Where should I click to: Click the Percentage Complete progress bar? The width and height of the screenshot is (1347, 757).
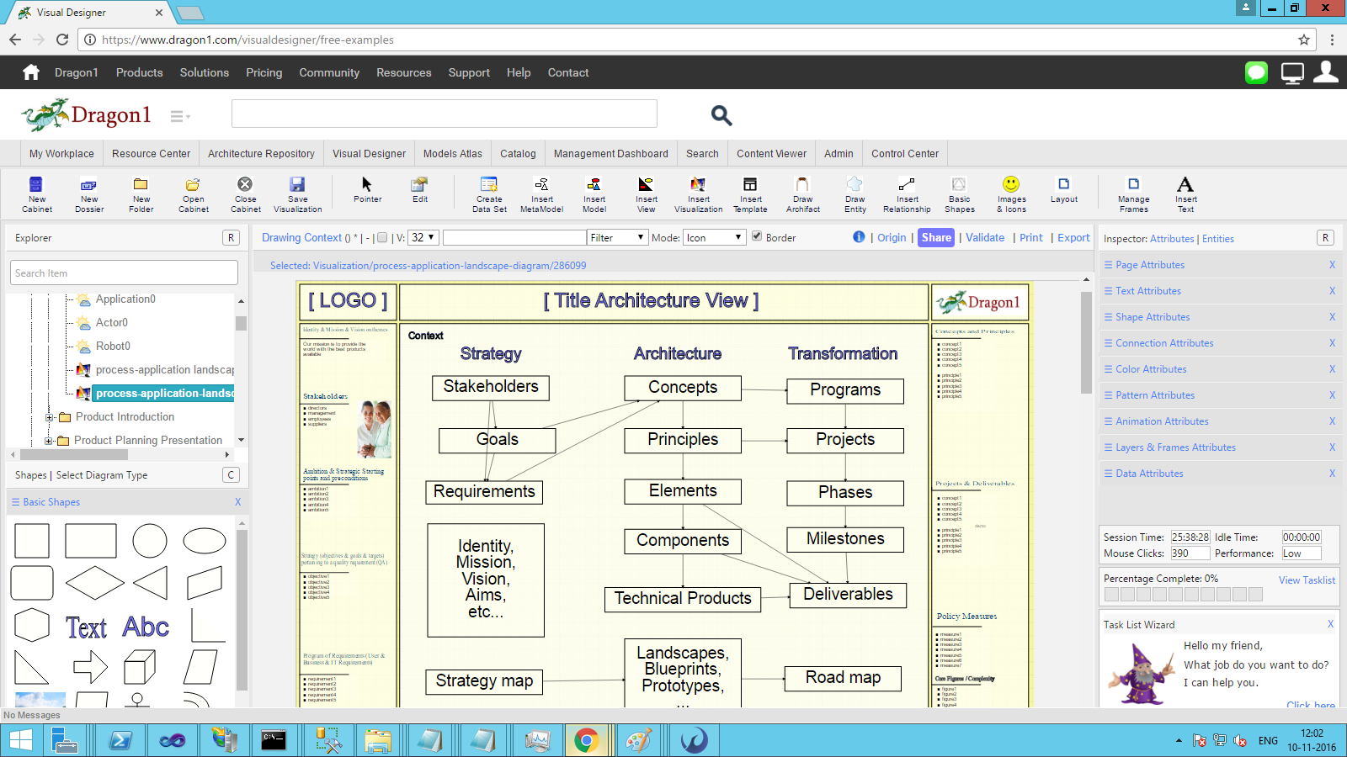click(x=1184, y=595)
